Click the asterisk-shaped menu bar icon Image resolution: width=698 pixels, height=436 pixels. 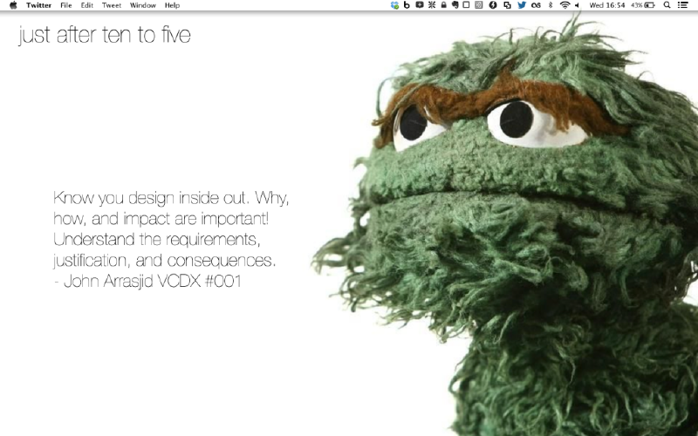click(x=431, y=5)
